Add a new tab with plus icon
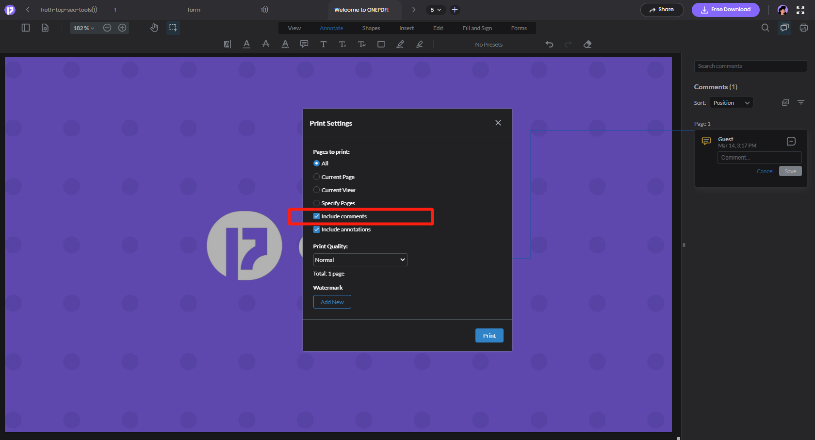The width and height of the screenshot is (815, 440). [455, 10]
